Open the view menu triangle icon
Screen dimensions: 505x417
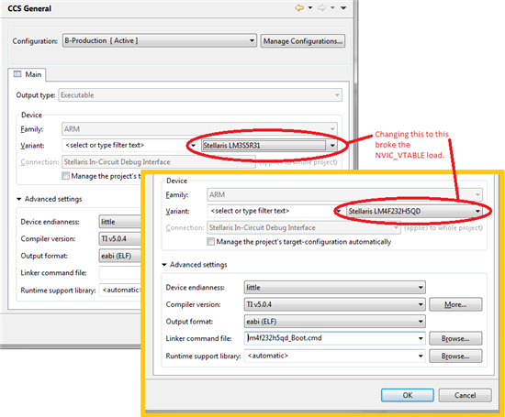[x=343, y=7]
